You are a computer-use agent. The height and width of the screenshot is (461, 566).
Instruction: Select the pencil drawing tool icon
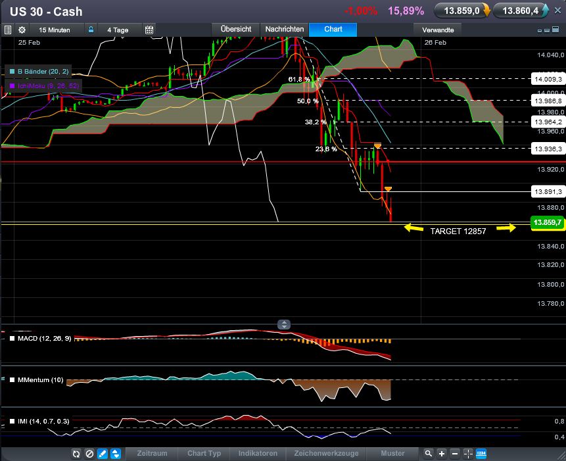pos(103,453)
